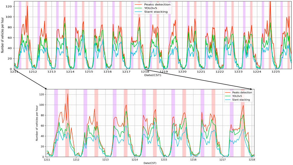This screenshot has width=293, height=165.
Task: Select 'Peaks detection' text in the zoomed chart legend
Action: 242,92
